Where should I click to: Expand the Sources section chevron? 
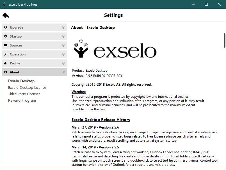click(x=64, y=45)
